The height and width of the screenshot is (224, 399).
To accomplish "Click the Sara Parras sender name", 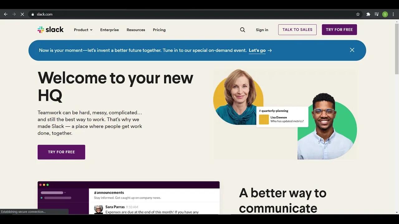I will (x=115, y=207).
